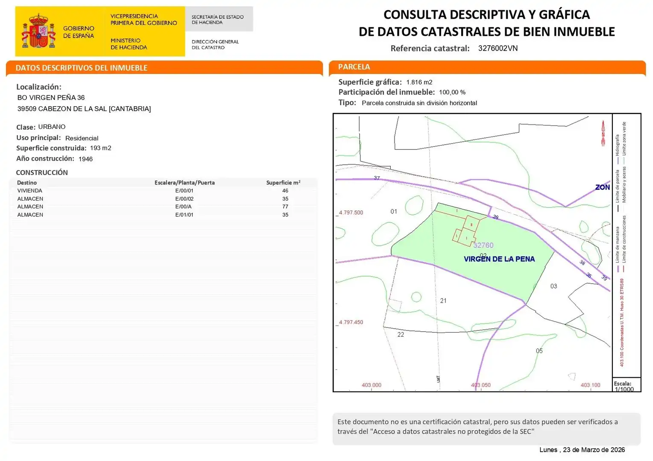
Task: Click parcel number '21' on the map
Action: [443, 301]
